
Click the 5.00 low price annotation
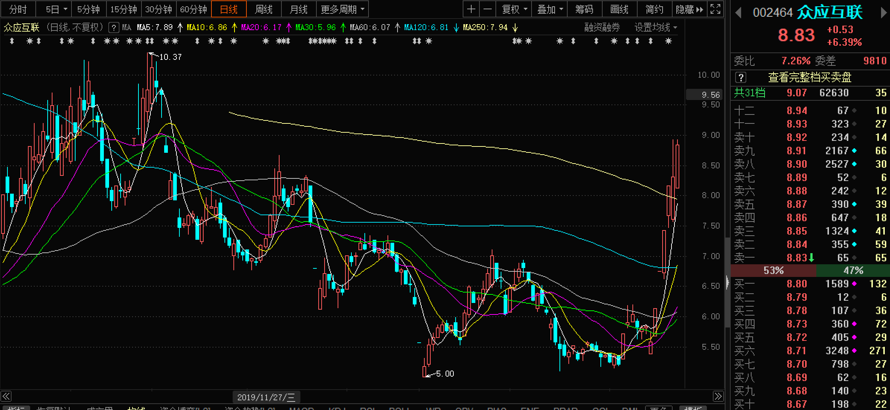445,374
